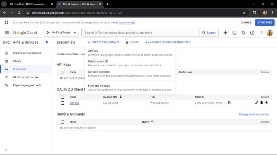The width and height of the screenshot is (277, 155).
Task: Open browser extensions puzzle icon
Action: click(254, 13)
